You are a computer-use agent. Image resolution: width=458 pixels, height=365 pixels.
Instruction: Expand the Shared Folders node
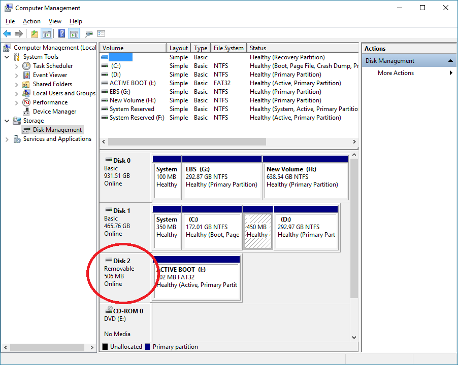(16, 84)
